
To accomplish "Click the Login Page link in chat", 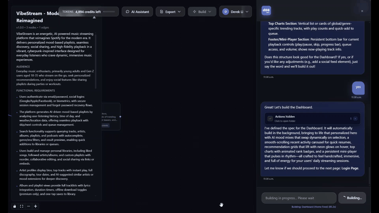I will [350, 168].
